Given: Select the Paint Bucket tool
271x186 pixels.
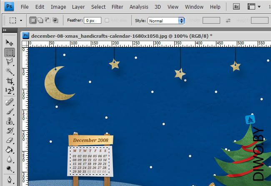Looking at the screenshot, I should point(10,150).
